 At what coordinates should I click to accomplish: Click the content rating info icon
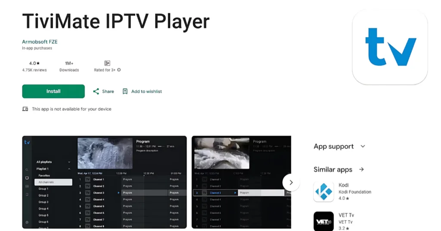tap(119, 70)
